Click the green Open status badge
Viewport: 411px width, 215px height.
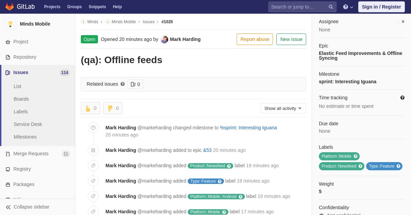89,39
